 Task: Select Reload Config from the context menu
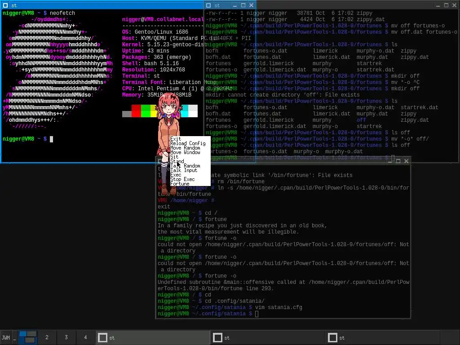188,143
